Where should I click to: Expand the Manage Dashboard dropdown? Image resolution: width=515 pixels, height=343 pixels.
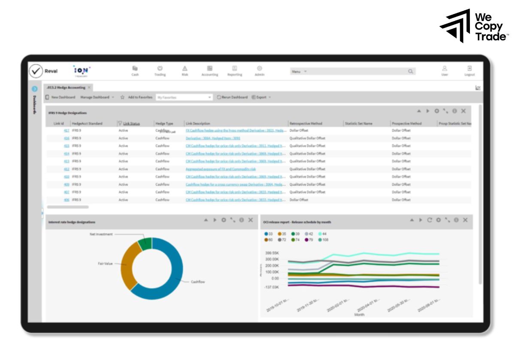97,97
